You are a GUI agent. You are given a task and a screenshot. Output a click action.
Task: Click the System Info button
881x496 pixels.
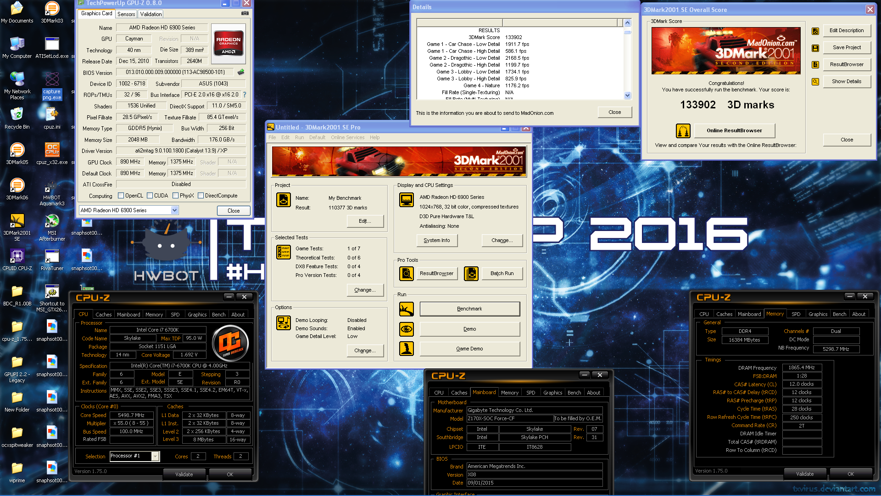click(x=437, y=240)
